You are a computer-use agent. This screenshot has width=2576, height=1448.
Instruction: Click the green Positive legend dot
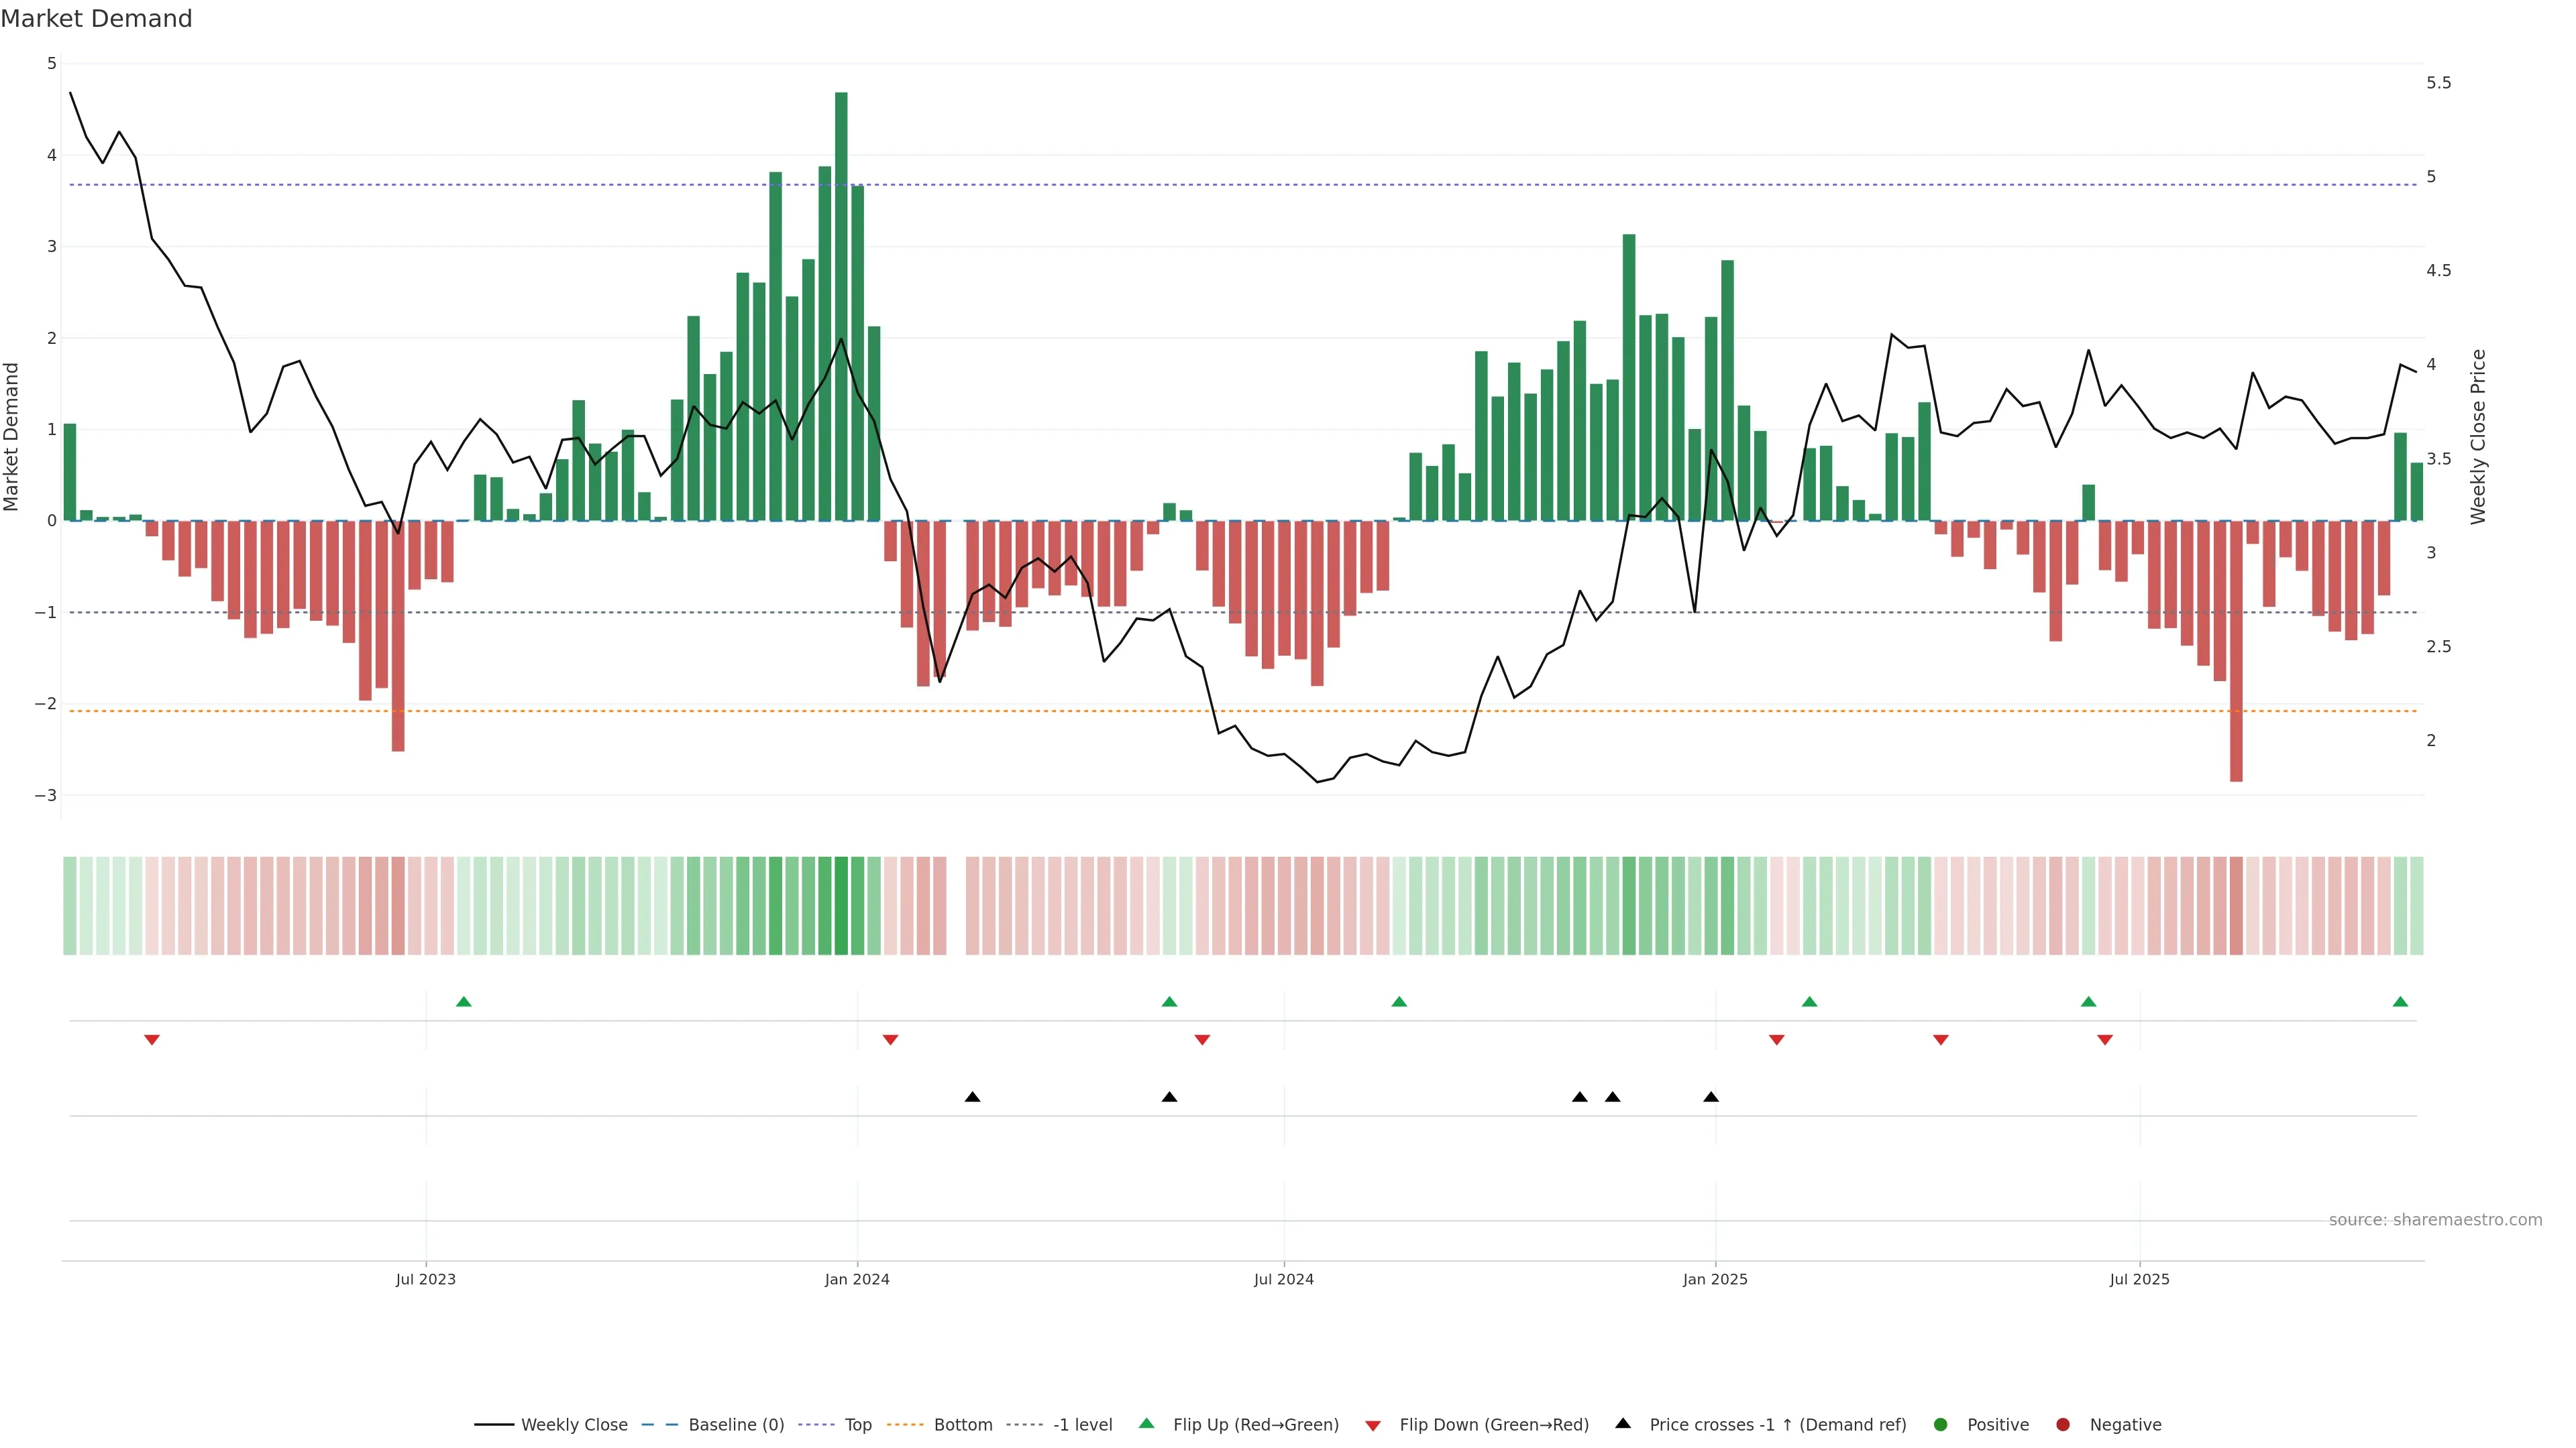1941,1424
